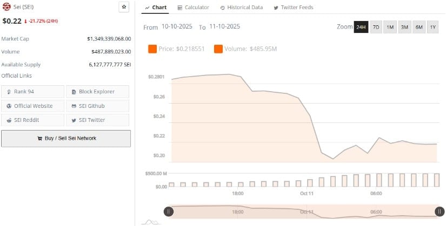Switch to the Calculator tab
This screenshot has width=446, height=226.
193,8
